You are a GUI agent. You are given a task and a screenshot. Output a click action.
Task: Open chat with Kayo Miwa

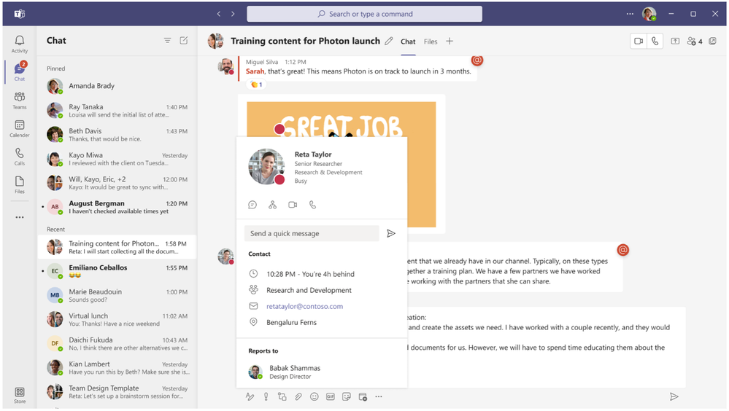pyautogui.click(x=117, y=159)
